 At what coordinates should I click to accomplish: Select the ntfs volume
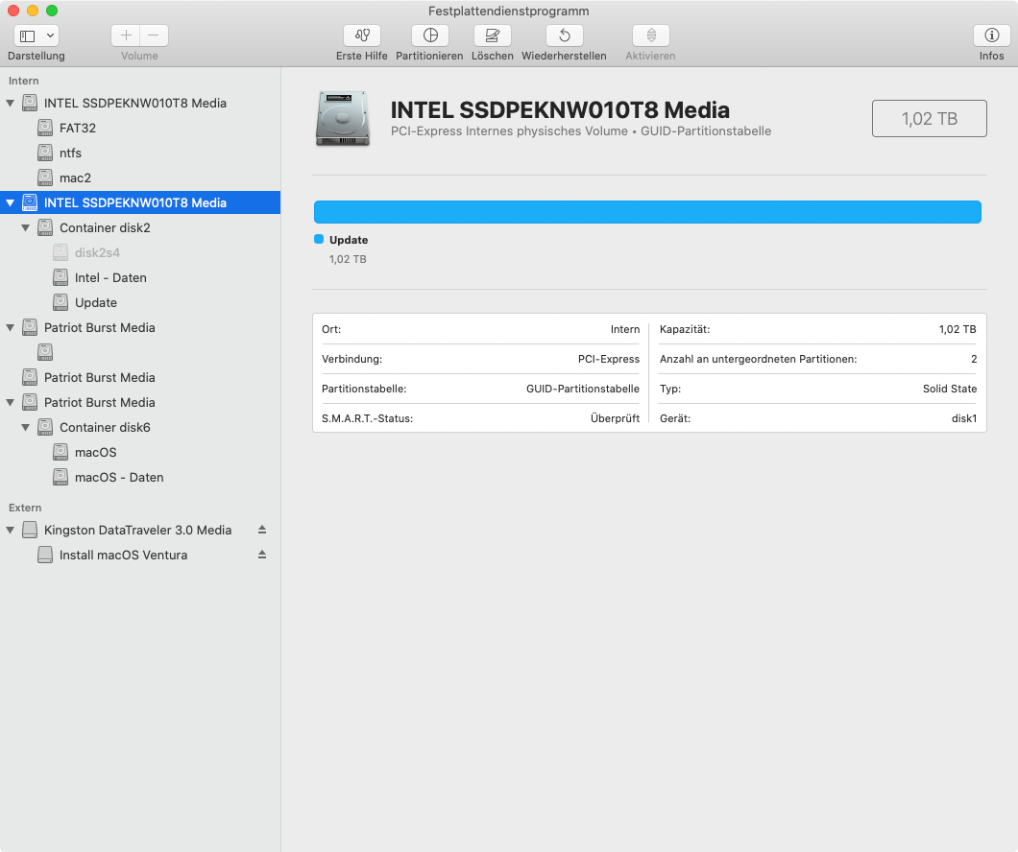pyautogui.click(x=70, y=153)
